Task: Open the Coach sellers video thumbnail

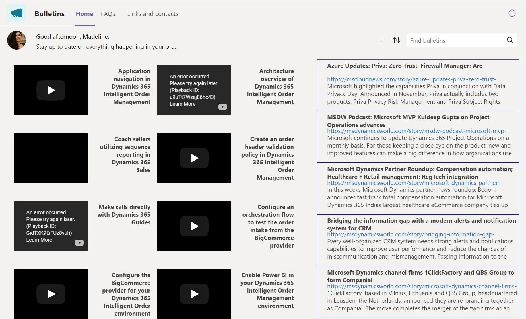Action: click(51, 158)
